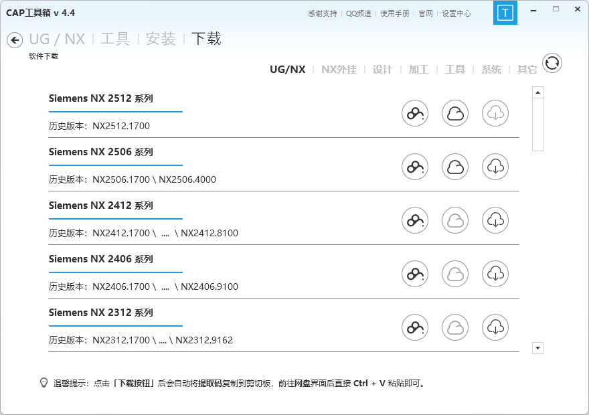This screenshot has height=415, width=589.
Task: Open the 使用手册 link
Action: (394, 13)
